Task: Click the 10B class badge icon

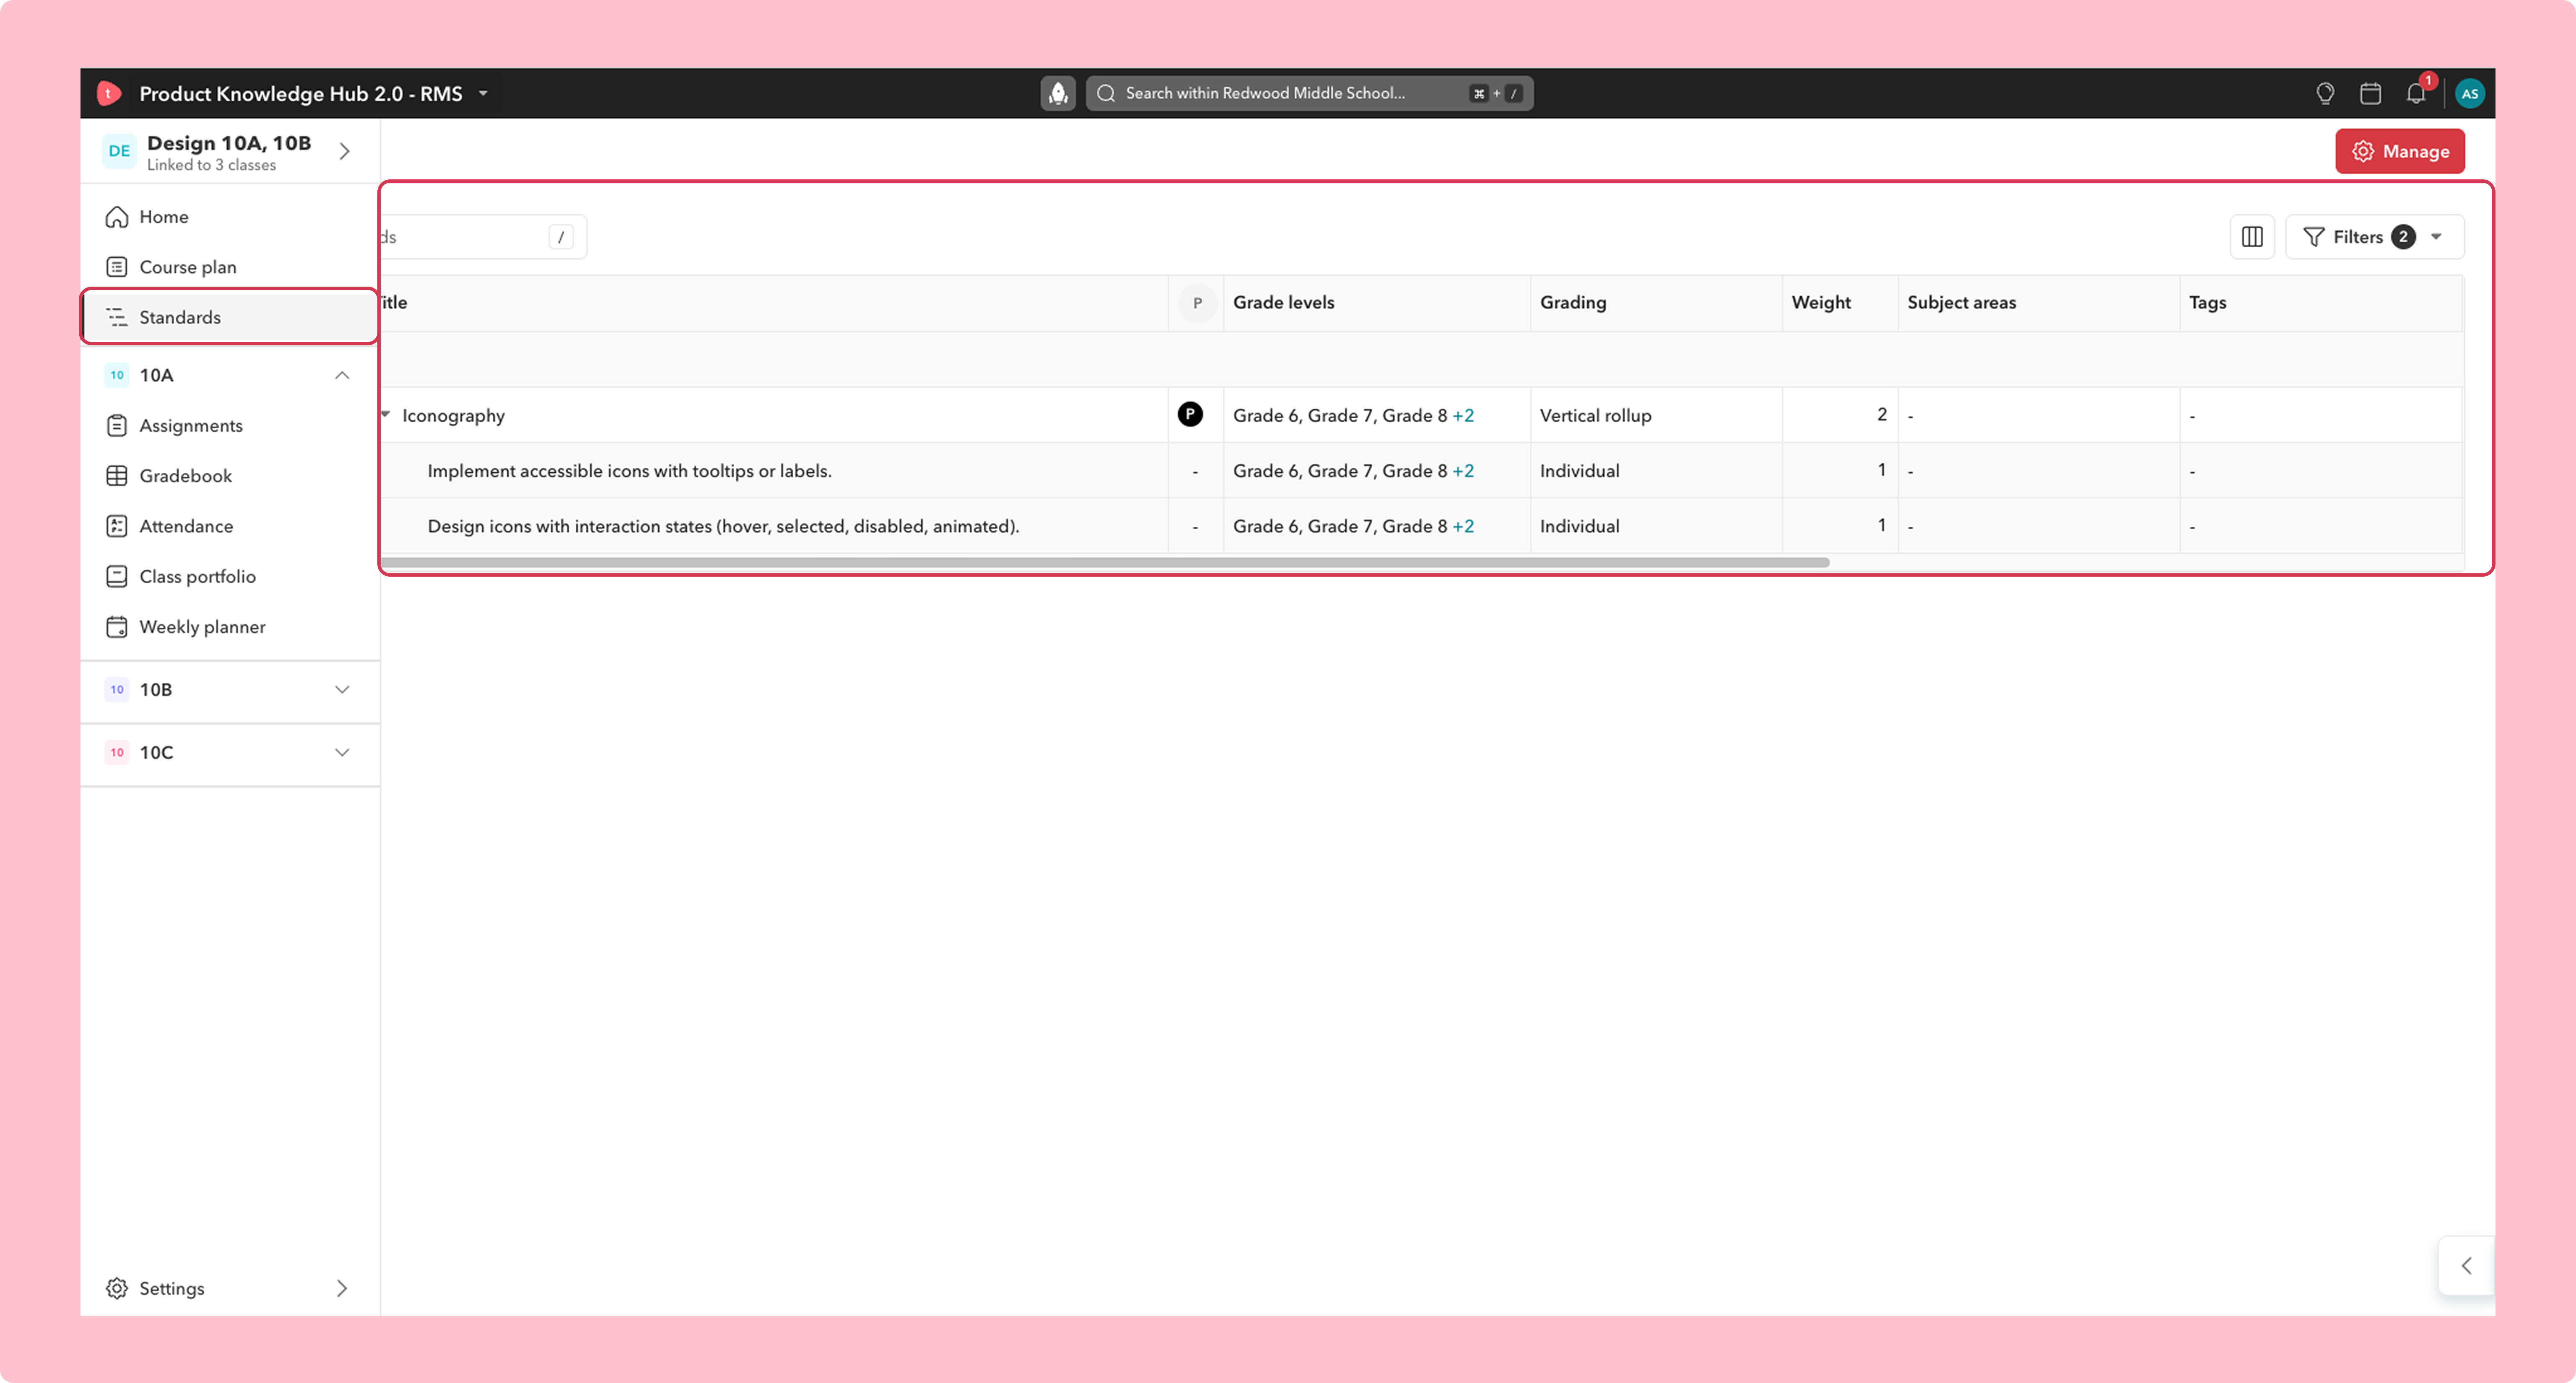Action: click(x=117, y=689)
